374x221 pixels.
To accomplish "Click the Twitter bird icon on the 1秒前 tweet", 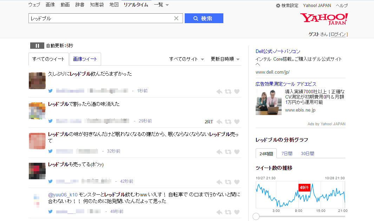I will [50, 91].
